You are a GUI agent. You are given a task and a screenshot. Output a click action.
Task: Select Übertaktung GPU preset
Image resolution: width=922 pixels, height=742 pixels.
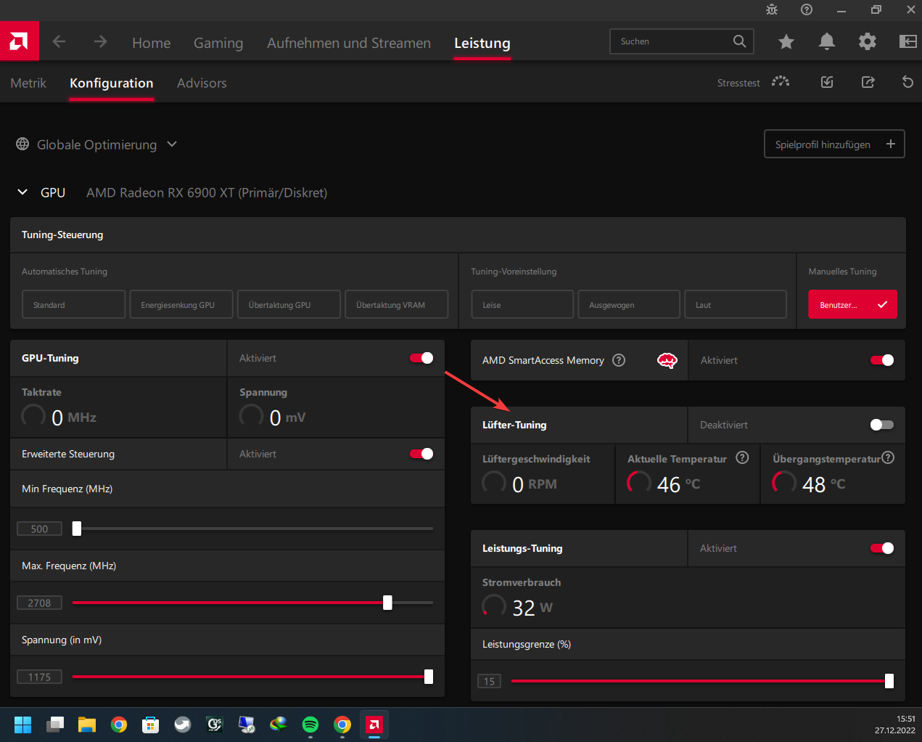coord(289,304)
